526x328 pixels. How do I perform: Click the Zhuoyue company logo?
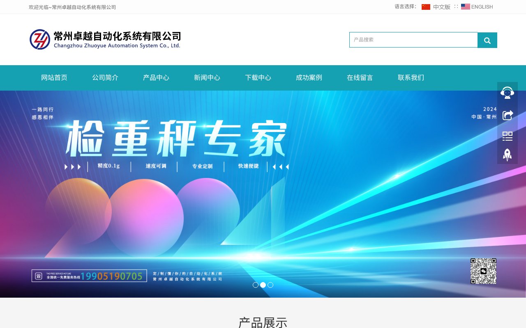coord(40,39)
